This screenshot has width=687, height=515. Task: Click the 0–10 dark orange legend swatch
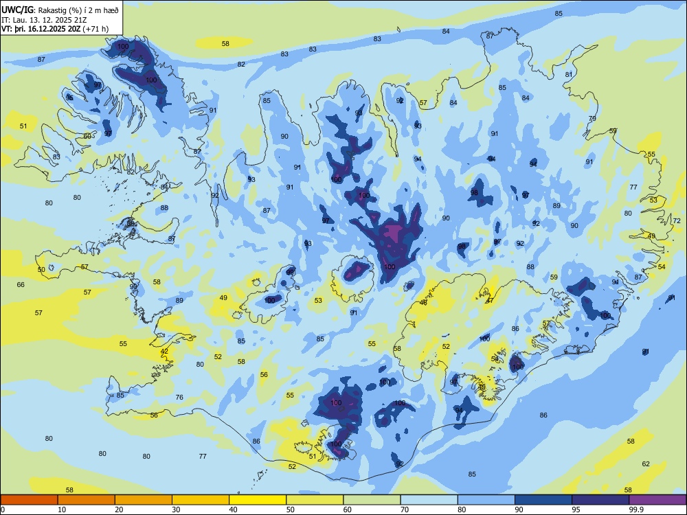pyautogui.click(x=29, y=500)
